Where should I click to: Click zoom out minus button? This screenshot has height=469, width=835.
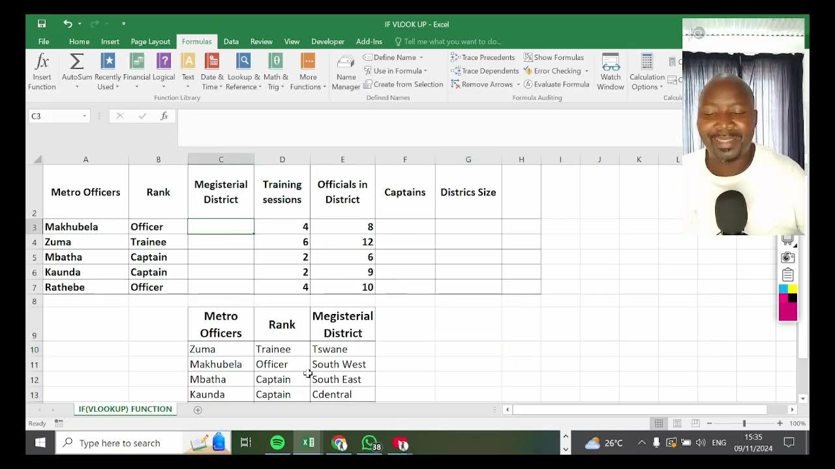(x=709, y=423)
